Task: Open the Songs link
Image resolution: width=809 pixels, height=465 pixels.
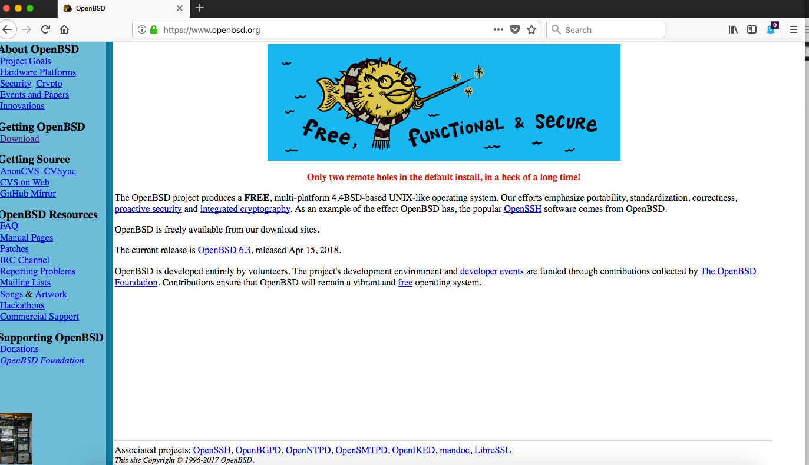Action: pos(11,294)
